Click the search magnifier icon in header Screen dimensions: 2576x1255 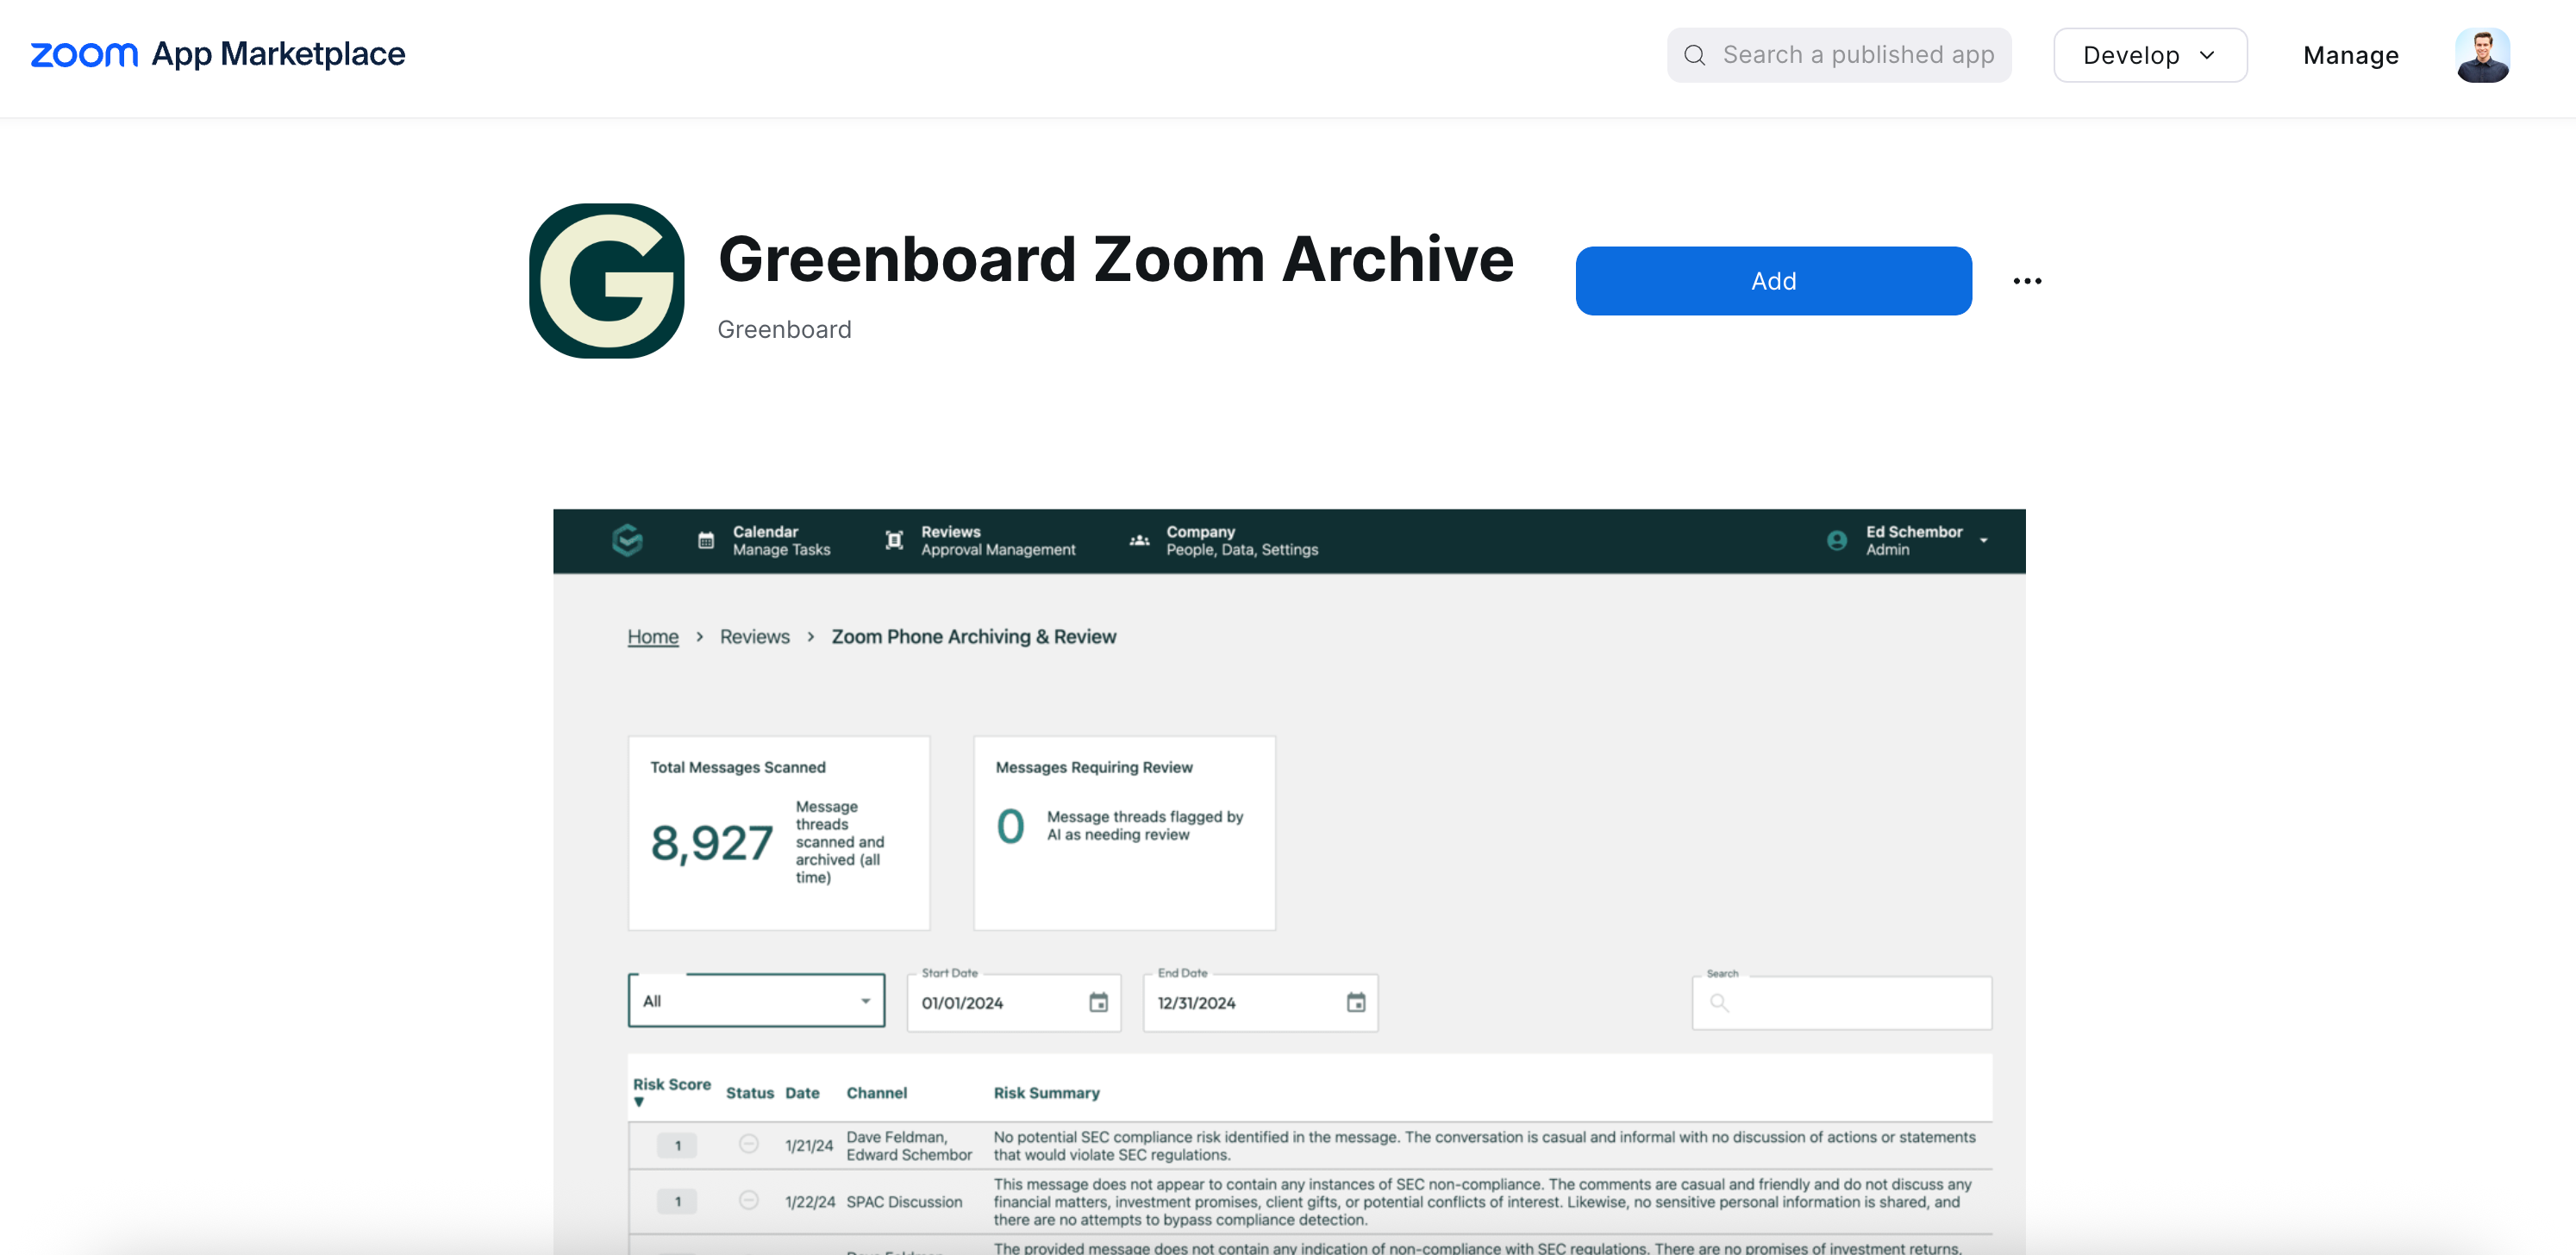(x=1694, y=55)
